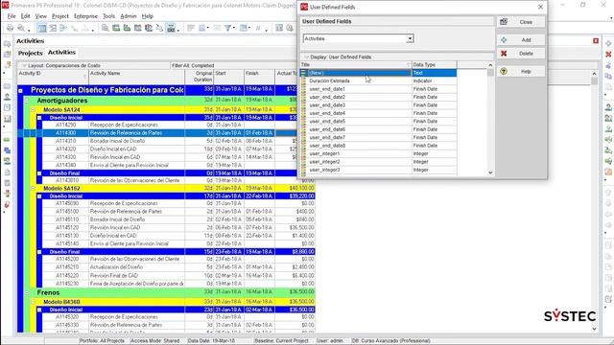Click the Filter funnel icon in toolbar
Viewport: 614px width, 345px height.
point(227,28)
